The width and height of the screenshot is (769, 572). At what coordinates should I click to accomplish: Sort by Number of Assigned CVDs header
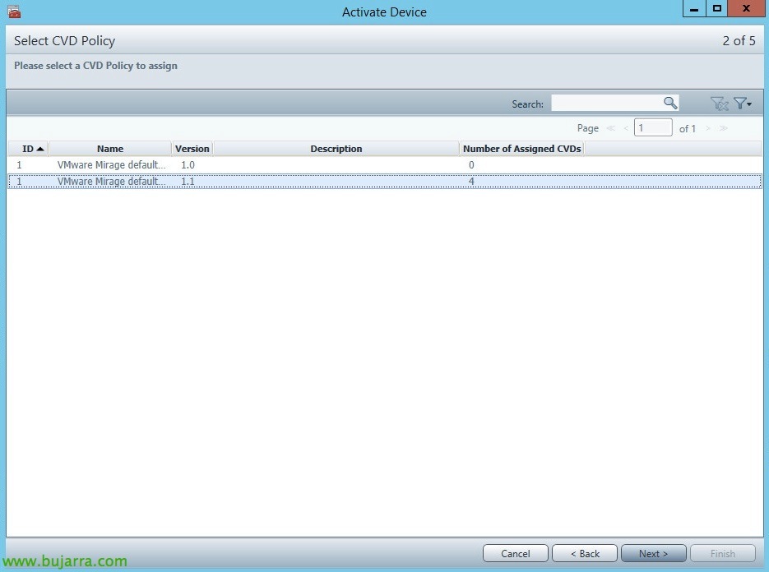[521, 149]
